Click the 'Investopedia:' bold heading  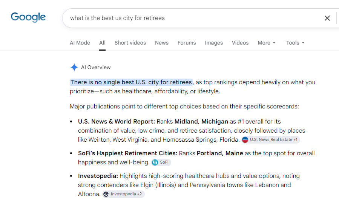pyautogui.click(x=98, y=176)
